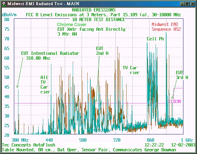Click the application icon in title bar
The width and height of the screenshot is (197, 154).
pyautogui.click(x=4, y=4)
